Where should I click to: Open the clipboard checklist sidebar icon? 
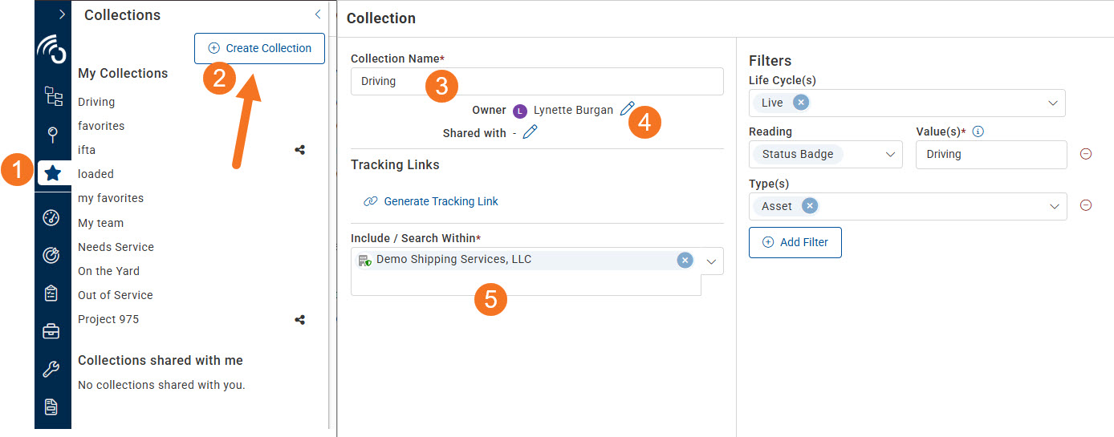[x=51, y=293]
